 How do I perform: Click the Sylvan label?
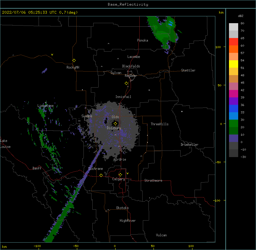coord(116,73)
